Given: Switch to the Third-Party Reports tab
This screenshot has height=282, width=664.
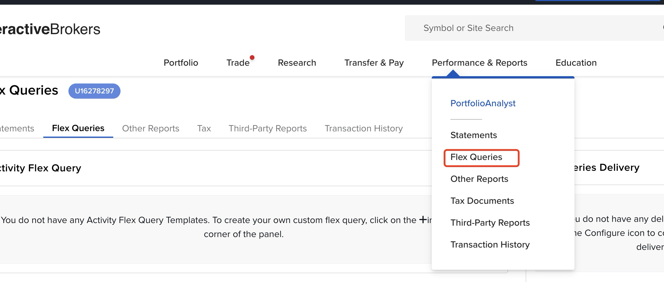Looking at the screenshot, I should (x=268, y=128).
